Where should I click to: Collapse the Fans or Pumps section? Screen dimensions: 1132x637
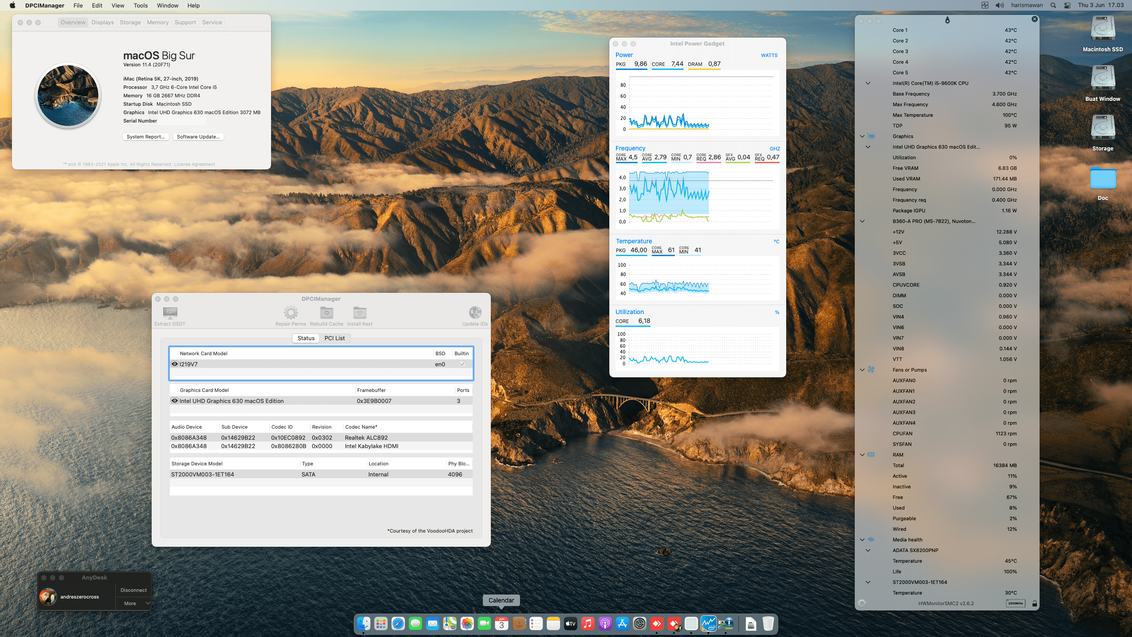(862, 370)
